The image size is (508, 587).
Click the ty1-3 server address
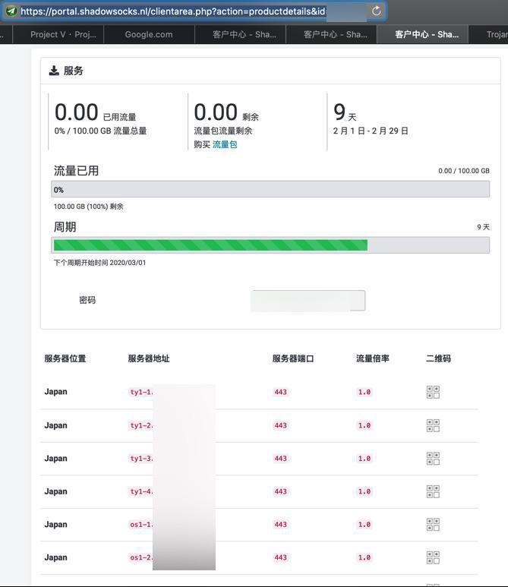pos(140,458)
